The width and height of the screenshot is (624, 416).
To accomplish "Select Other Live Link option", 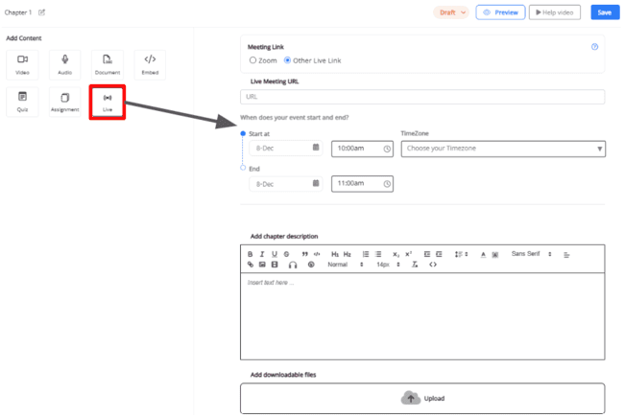I will coord(287,60).
